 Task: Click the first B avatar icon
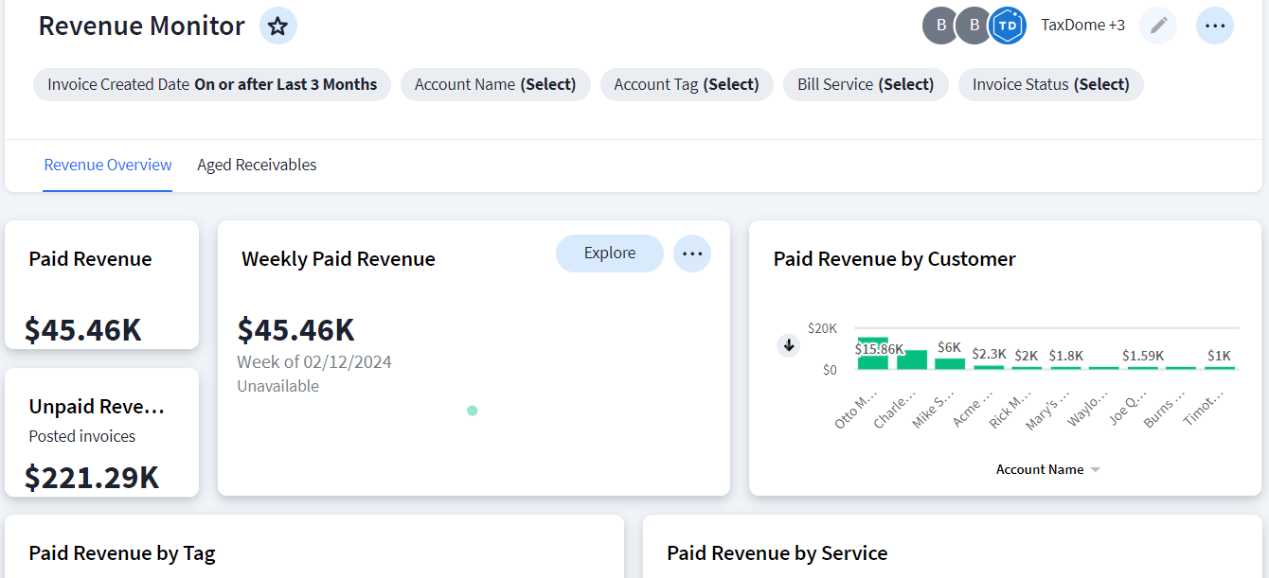939,26
